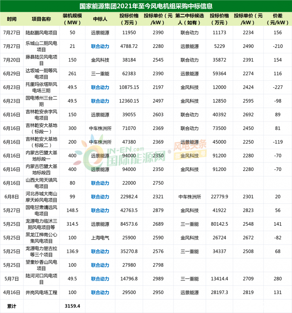
Task: Click project cell 山西大同天镇风电项目
Action: click(x=41, y=183)
